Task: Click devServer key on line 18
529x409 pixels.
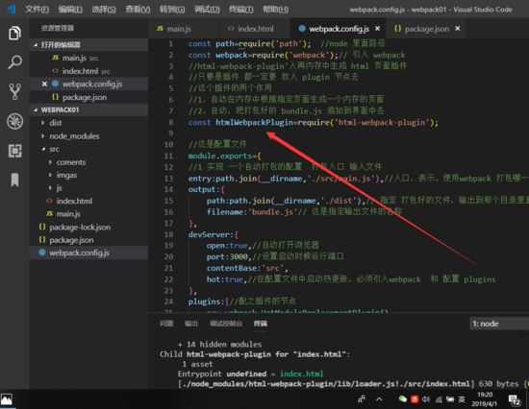Action: 209,234
